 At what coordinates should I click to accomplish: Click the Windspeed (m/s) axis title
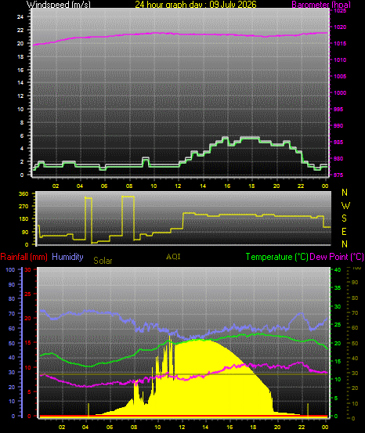tap(58, 5)
